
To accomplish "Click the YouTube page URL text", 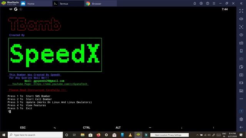I will 60,84.
